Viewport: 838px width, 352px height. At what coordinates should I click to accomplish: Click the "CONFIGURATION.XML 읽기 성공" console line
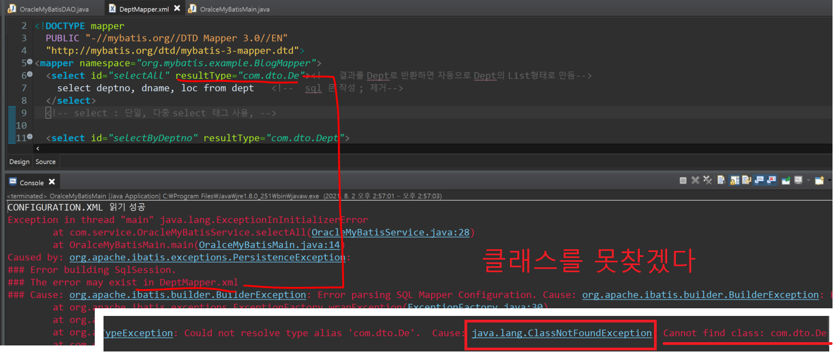click(x=76, y=208)
